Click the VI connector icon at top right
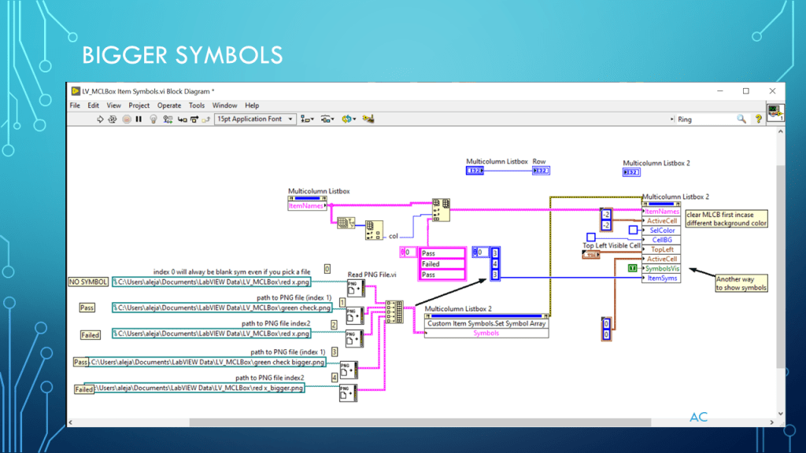 [x=774, y=112]
